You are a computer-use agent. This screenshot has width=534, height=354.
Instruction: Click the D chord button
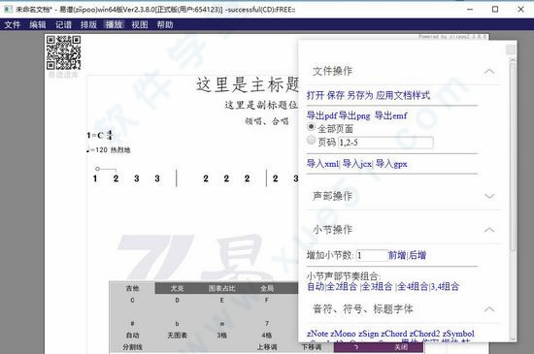point(177,301)
